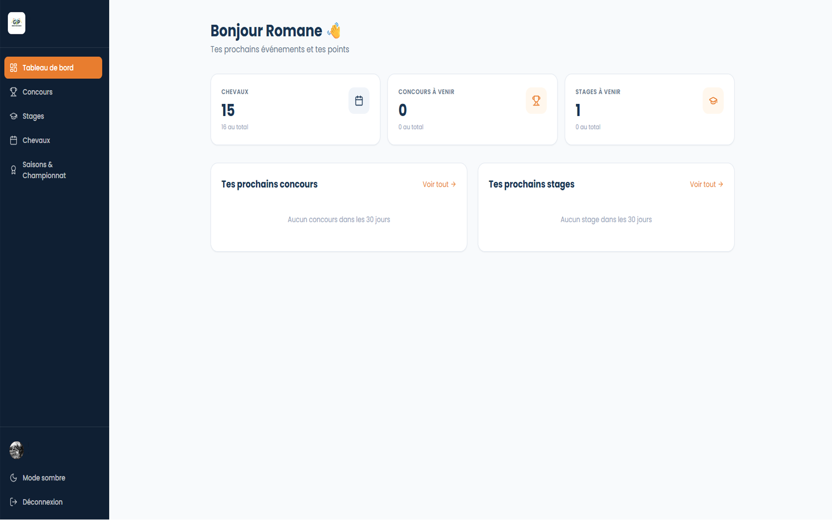
Task: Click the Tes prochains concours heading
Action: coord(269,184)
